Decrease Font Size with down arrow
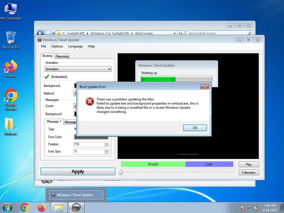This screenshot has width=284, height=213. (106, 153)
